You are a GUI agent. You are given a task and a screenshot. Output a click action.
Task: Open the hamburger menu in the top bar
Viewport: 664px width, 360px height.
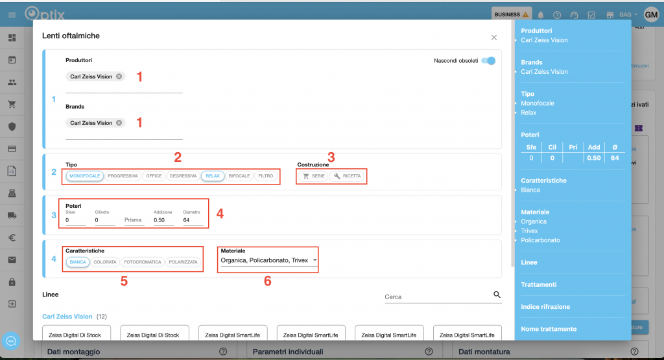(12, 14)
